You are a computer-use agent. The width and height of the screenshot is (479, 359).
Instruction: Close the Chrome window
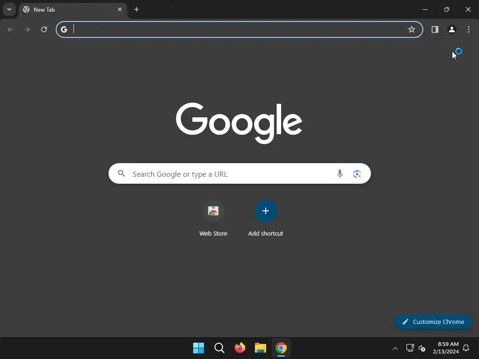(468, 9)
